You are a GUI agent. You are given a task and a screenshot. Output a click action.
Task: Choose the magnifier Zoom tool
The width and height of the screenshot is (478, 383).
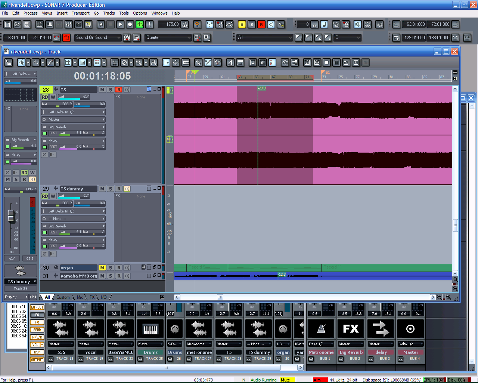point(139,62)
